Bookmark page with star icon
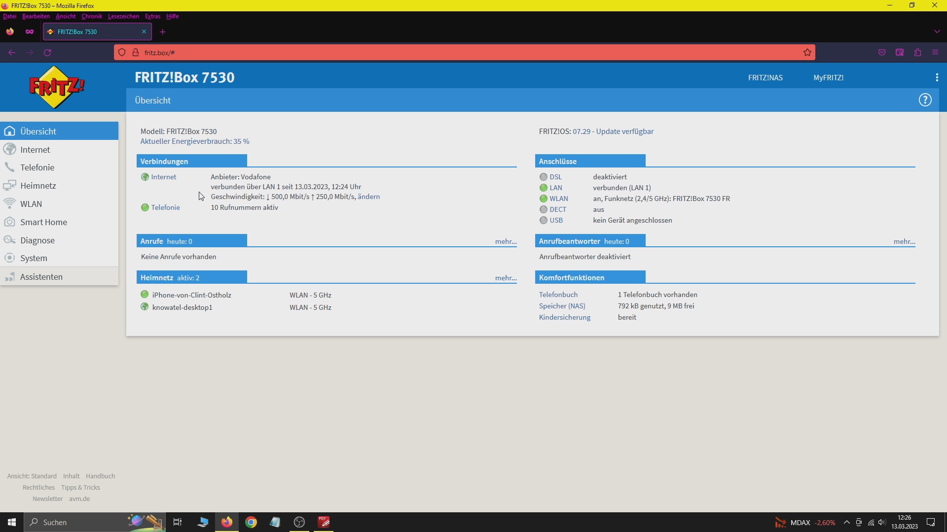Viewport: 947px width, 532px height. point(807,53)
